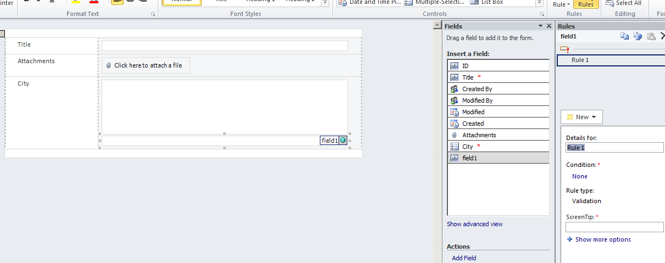Close the Fields pane with its X
This screenshot has width=665, height=263.
tap(548, 26)
